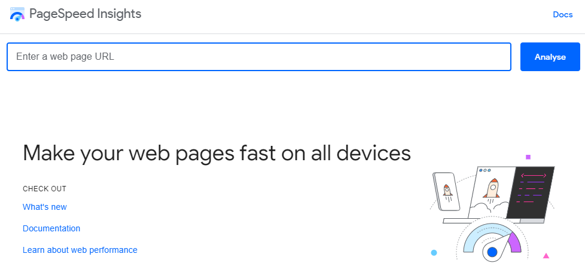Click the dark code panel illustration
The height and width of the screenshot is (272, 585).
530,192
